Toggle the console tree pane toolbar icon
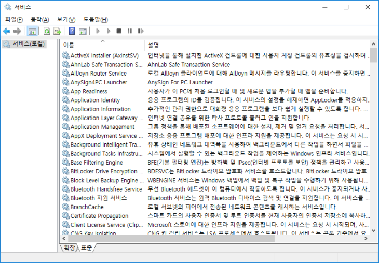 point(32,31)
